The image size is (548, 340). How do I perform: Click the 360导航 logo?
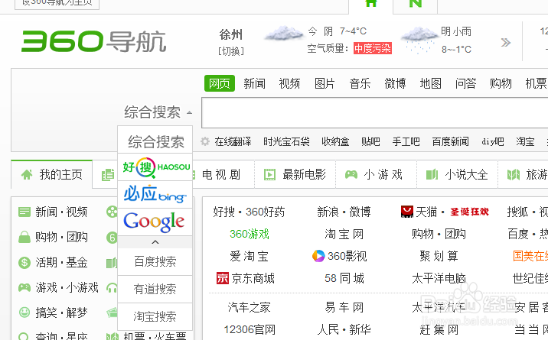tap(93, 41)
